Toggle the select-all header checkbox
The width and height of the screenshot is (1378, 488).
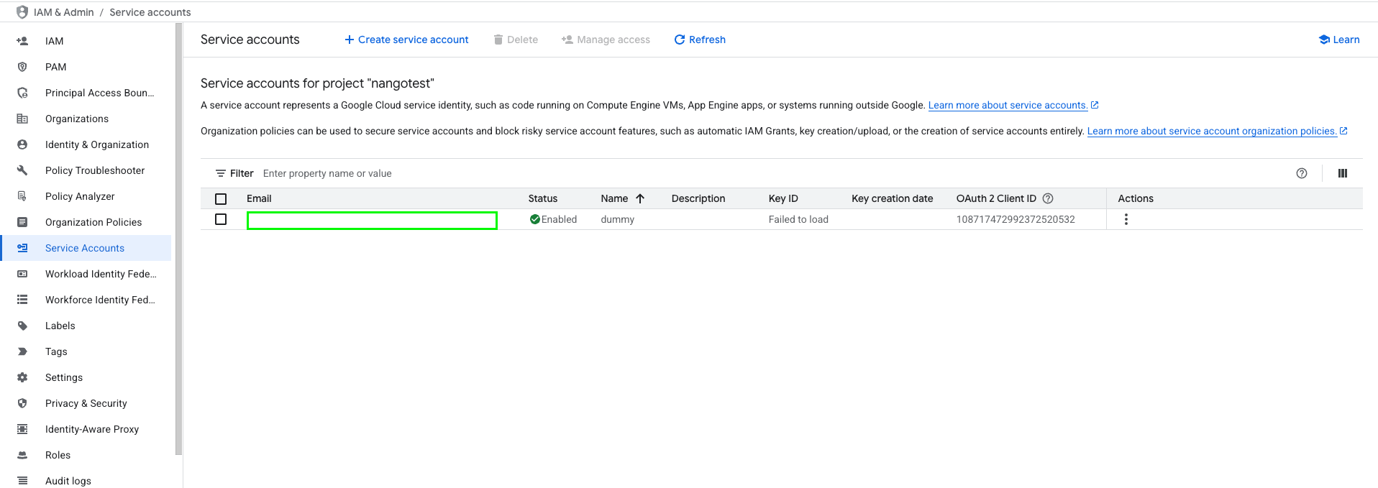[x=221, y=199]
